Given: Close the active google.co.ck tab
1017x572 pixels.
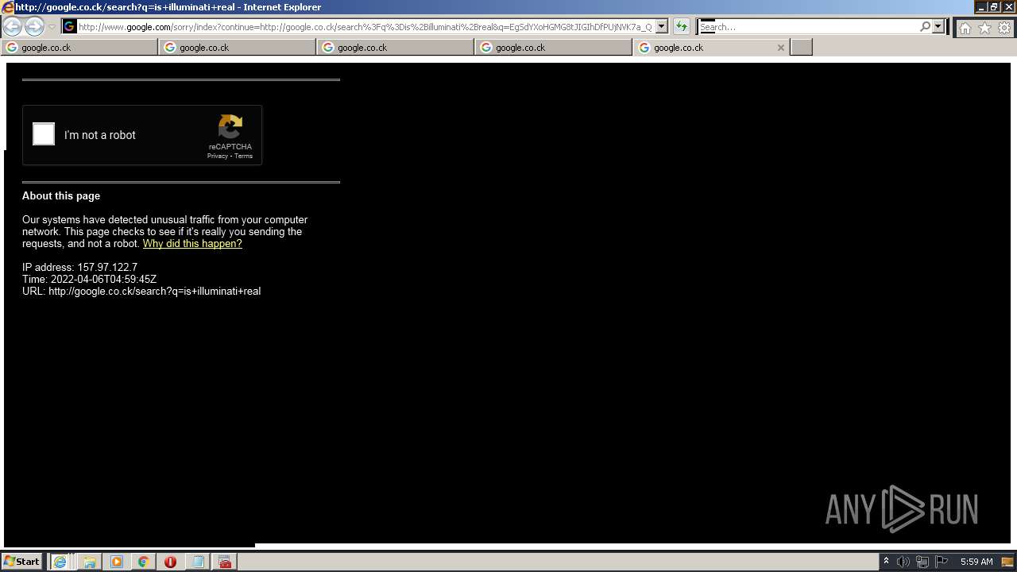Looking at the screenshot, I should (781, 48).
